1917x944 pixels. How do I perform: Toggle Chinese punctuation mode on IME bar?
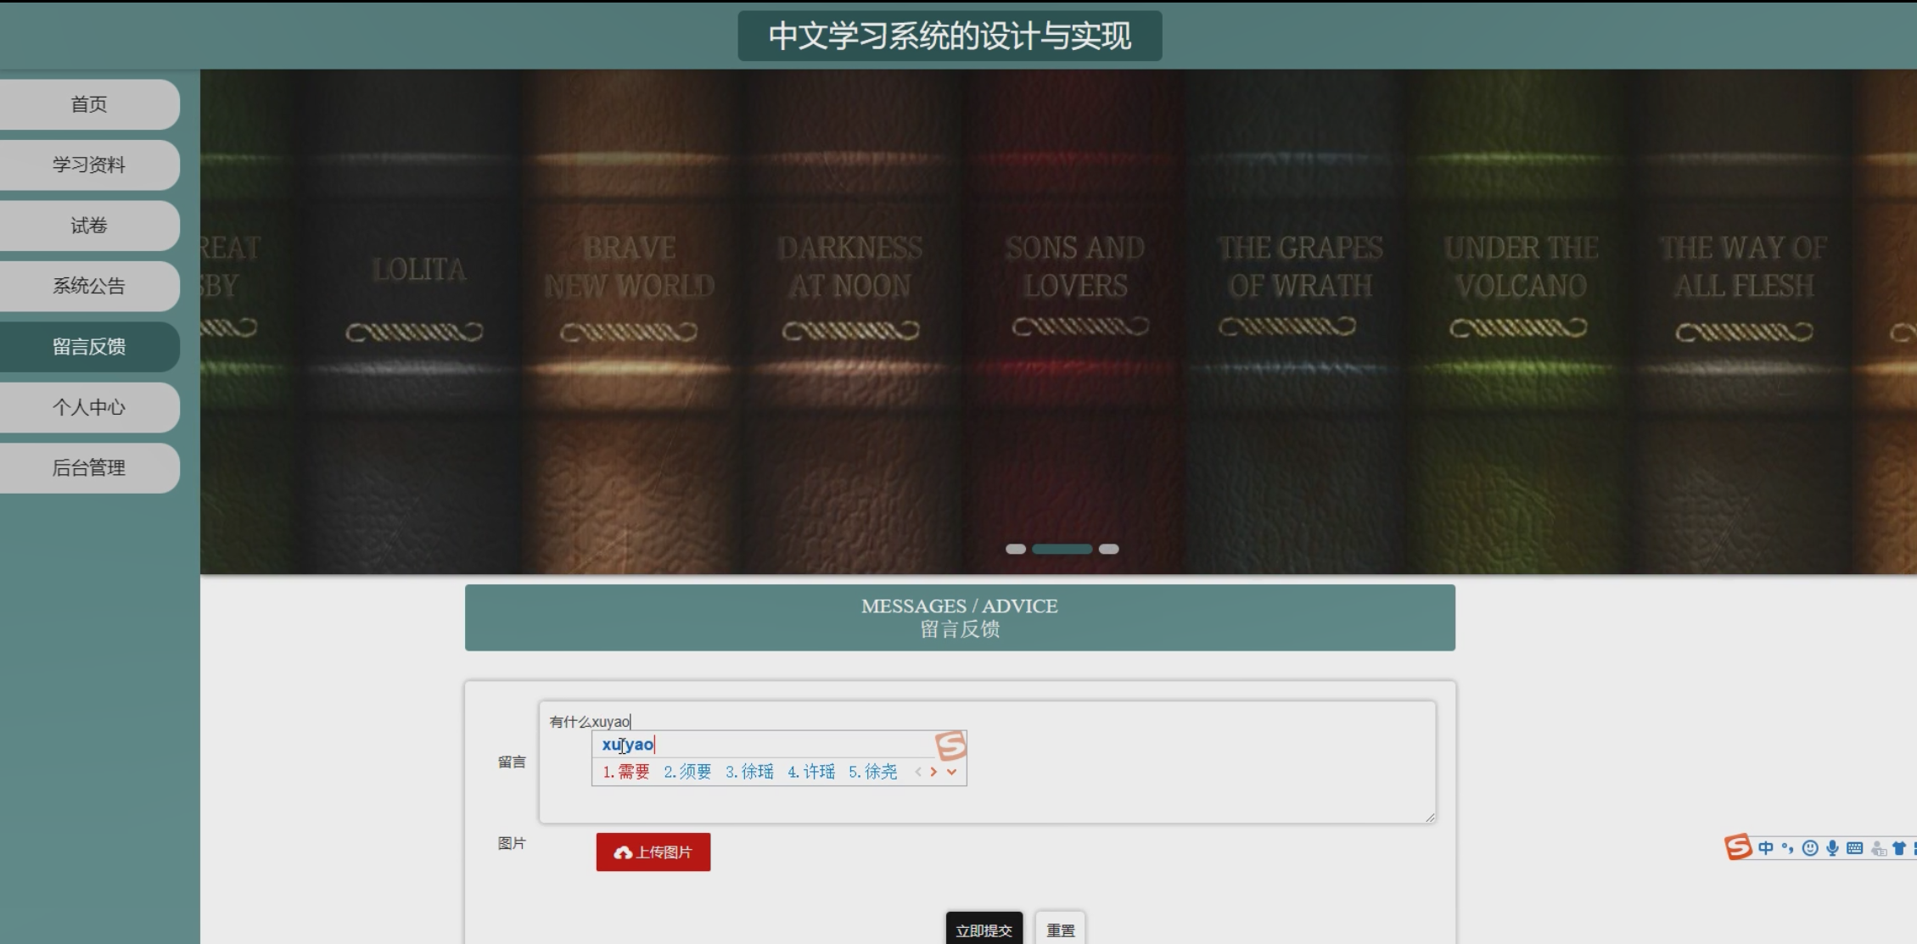[1788, 848]
